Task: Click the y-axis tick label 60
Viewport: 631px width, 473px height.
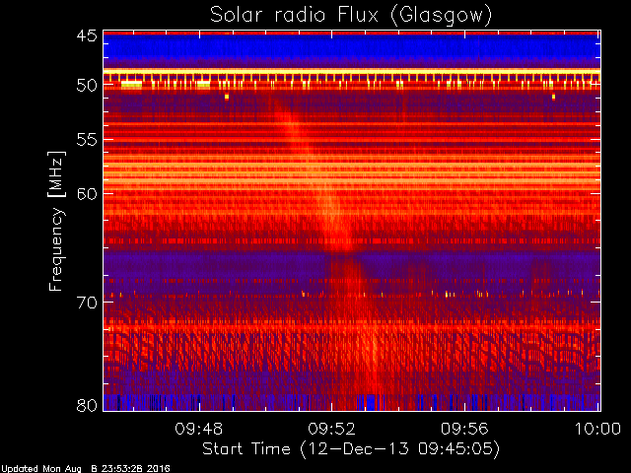Action: (x=87, y=194)
